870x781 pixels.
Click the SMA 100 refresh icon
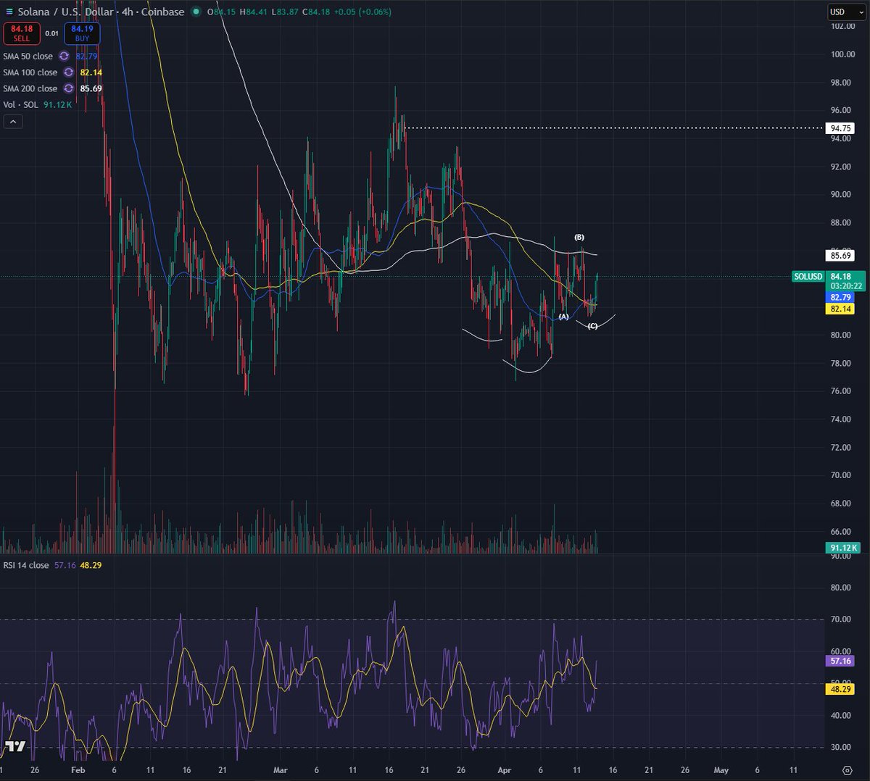pos(69,72)
